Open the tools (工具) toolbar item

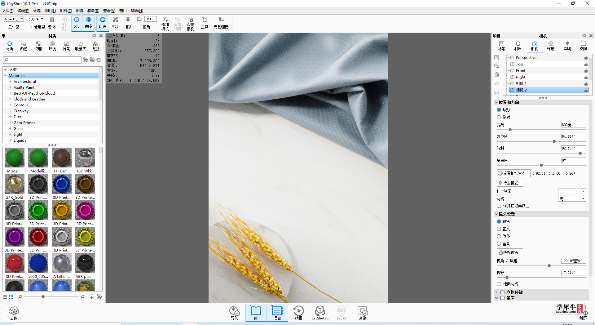click(x=205, y=23)
